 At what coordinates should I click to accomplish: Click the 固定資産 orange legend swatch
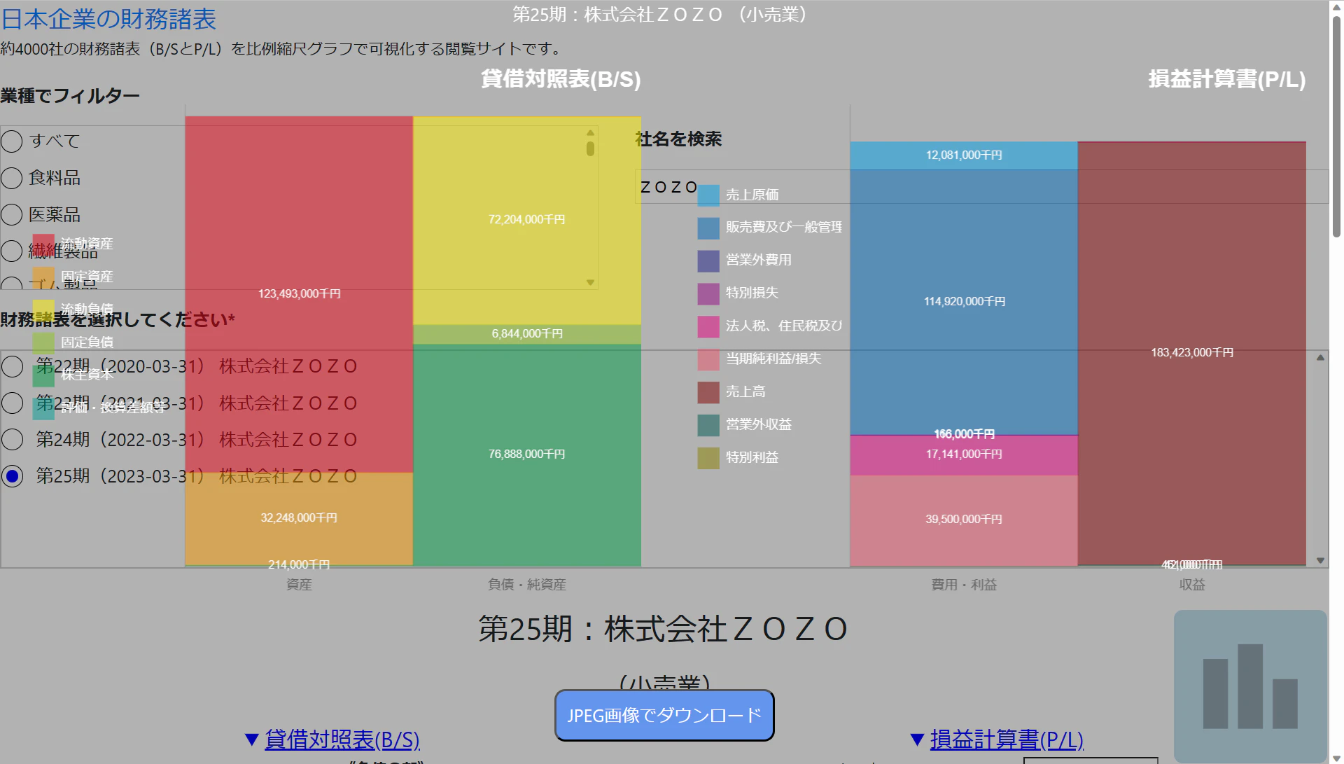[x=43, y=277]
